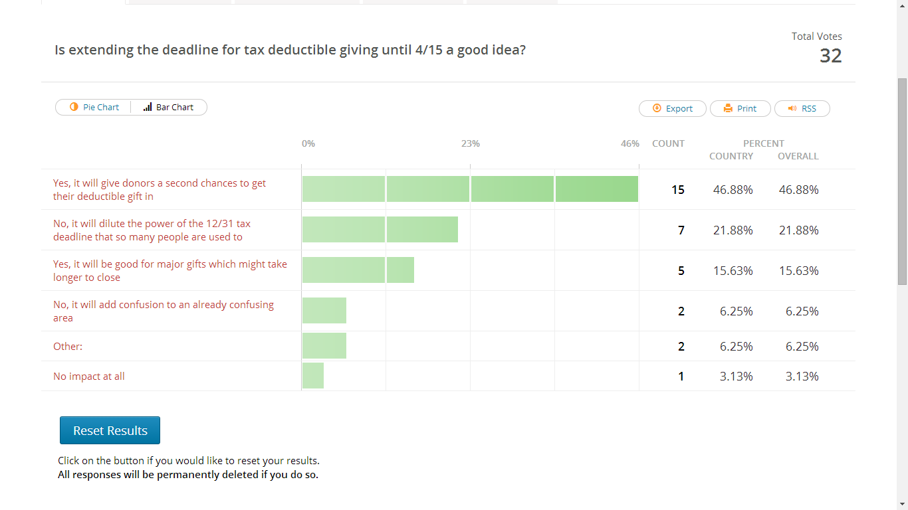This screenshot has height=510, width=908.
Task: Switch to the Bar Chart view
Action: click(x=175, y=107)
